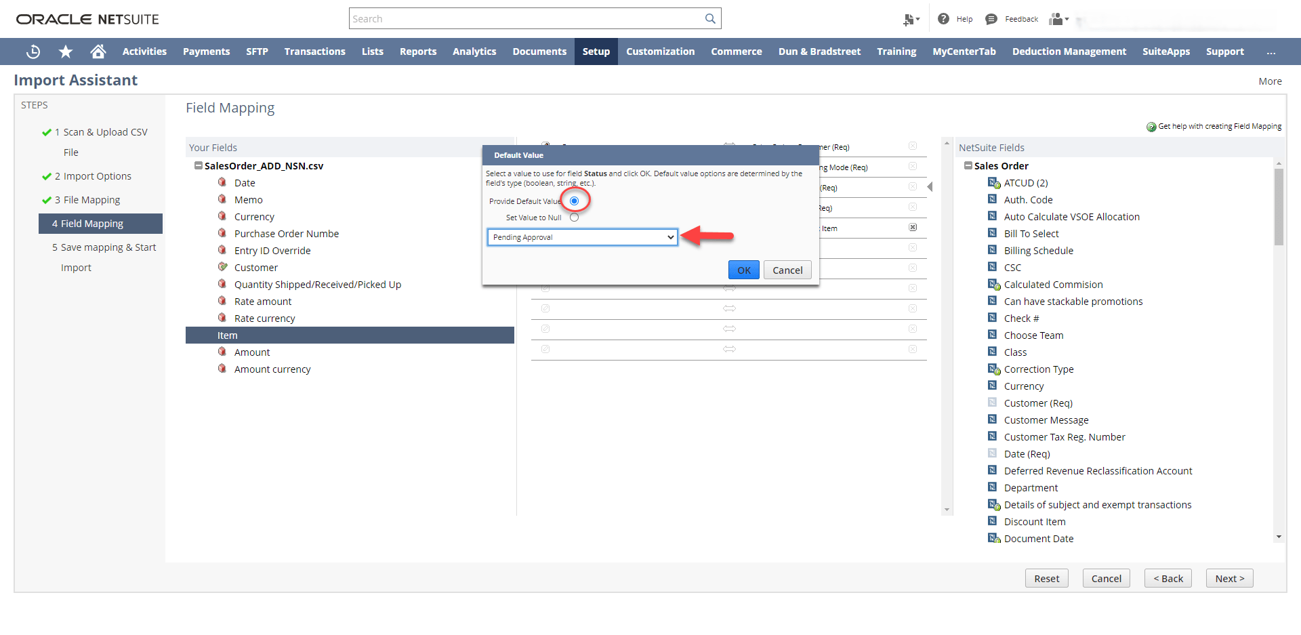1301x635 pixels.
Task: Select the Date field icon in Your Fields
Action: 222,182
